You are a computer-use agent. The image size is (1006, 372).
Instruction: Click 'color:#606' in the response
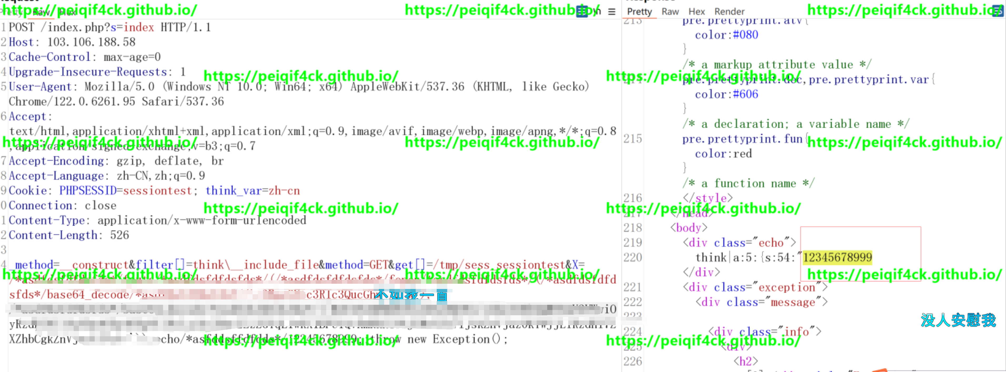726,94
